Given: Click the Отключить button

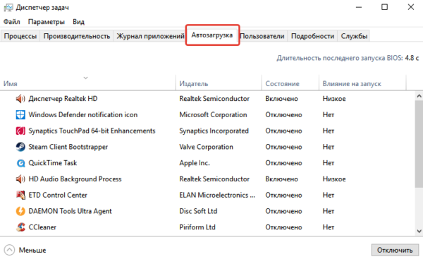Looking at the screenshot, I should tap(395, 250).
